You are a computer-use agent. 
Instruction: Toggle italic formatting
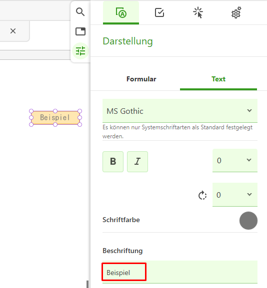pos(137,162)
